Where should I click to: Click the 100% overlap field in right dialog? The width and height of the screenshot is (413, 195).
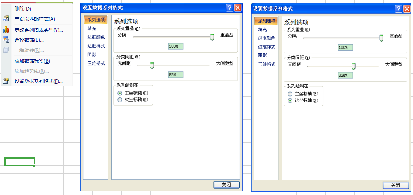point(345,47)
